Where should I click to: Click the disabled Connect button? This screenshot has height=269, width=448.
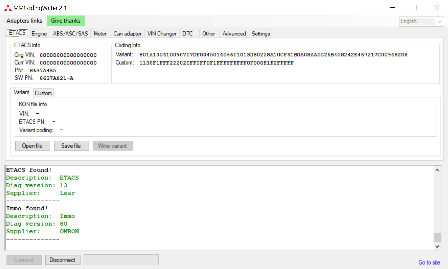coord(24,260)
